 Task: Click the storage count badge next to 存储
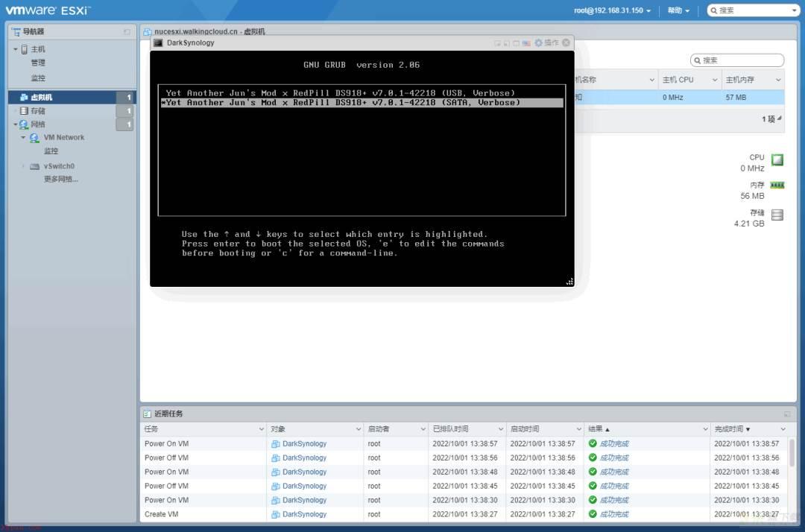124,111
